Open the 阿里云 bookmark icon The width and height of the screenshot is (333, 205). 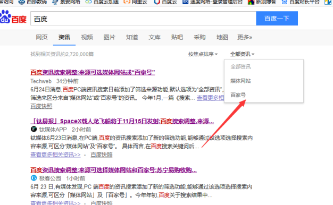[x=127, y=2]
